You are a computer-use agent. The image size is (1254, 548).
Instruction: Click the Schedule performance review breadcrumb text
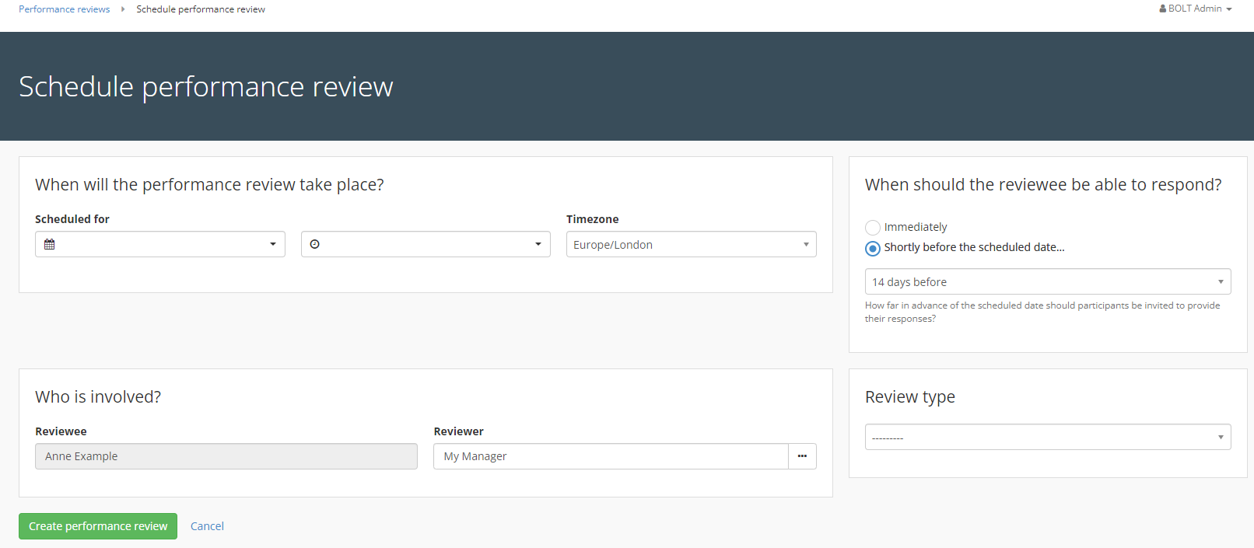pyautogui.click(x=201, y=9)
